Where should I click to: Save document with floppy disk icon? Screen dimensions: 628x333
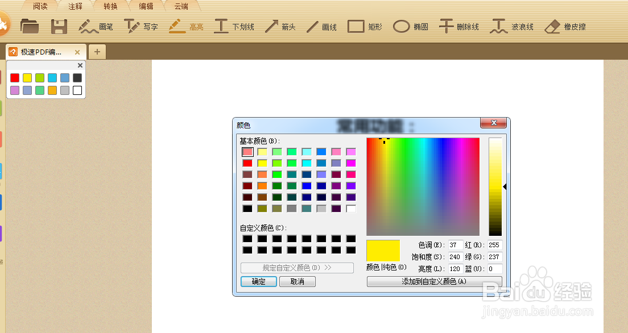point(59,27)
